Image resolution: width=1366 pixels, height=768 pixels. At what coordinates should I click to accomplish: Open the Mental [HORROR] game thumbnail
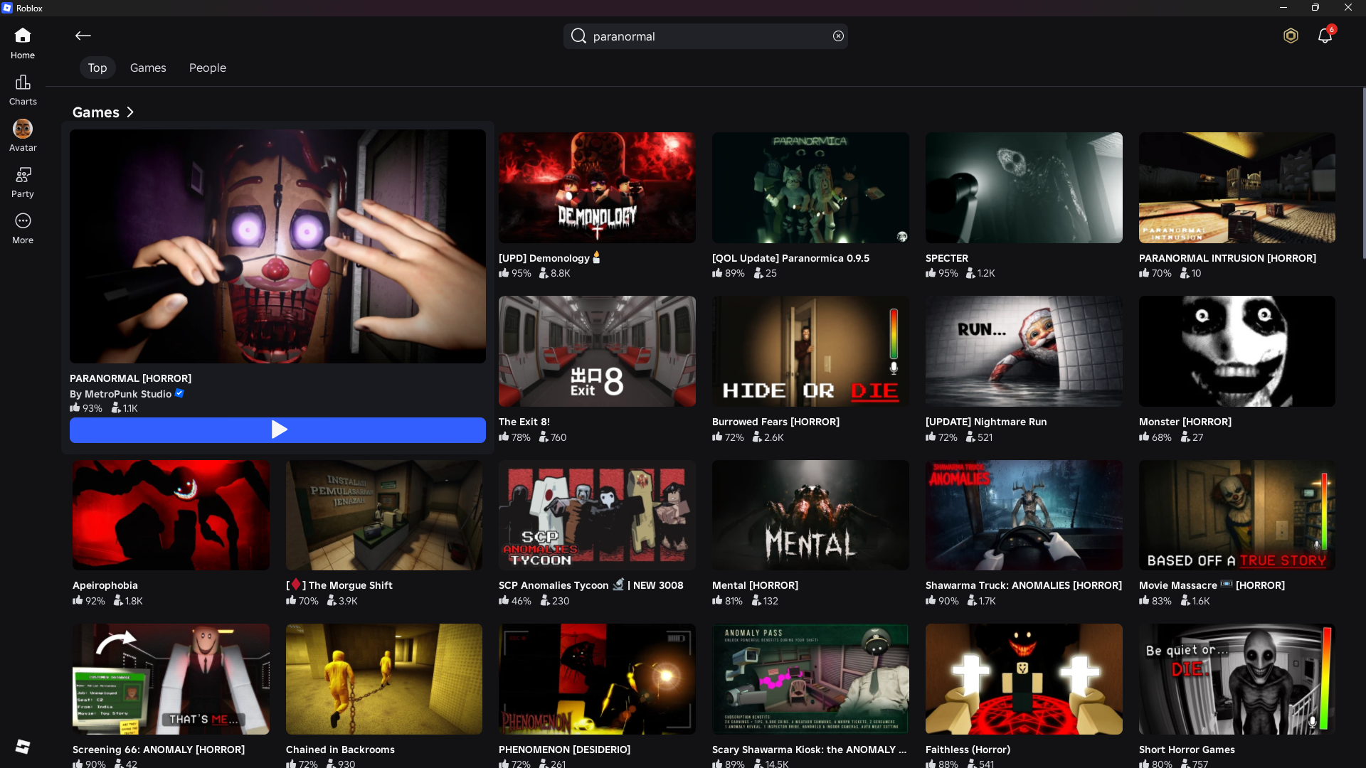(x=810, y=515)
